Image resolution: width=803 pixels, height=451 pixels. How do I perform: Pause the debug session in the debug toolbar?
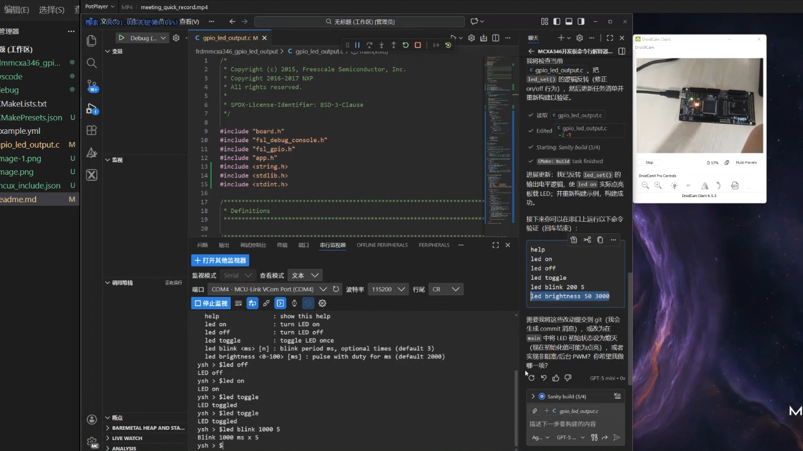click(x=357, y=45)
